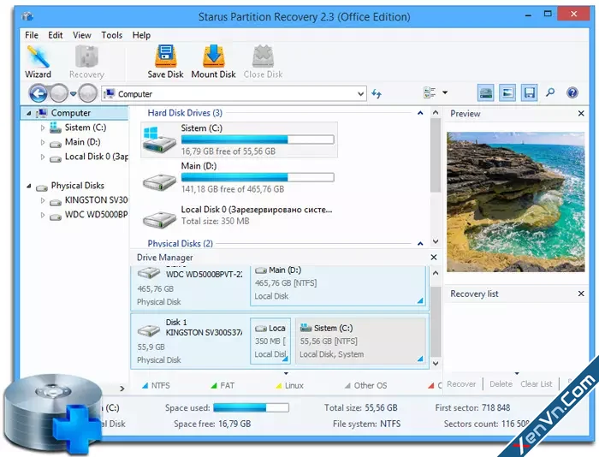Viewport: 599px width, 457px height.
Task: Launch the Wizard tool
Action: point(38,62)
